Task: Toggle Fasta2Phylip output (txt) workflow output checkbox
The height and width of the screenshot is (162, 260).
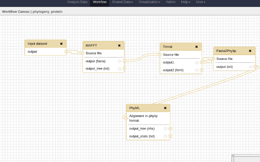Action: coord(251,67)
